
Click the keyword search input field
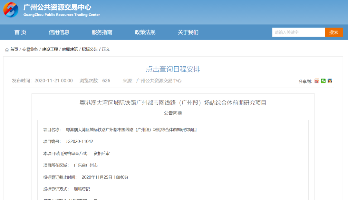298,32
